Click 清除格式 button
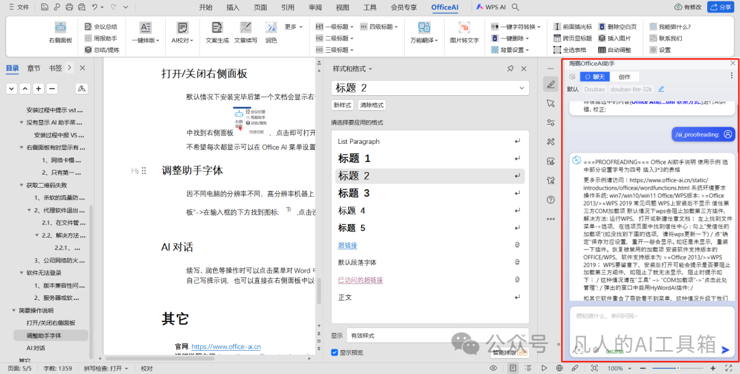The width and height of the screenshot is (740, 374). [x=372, y=105]
